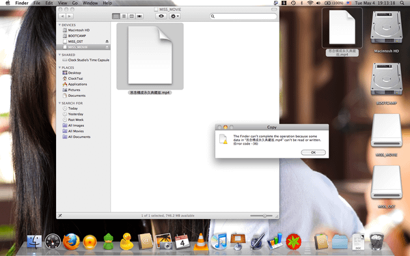Image resolution: width=410 pixels, height=256 pixels.
Task: Focus the Finder search field
Action: pos(243,16)
